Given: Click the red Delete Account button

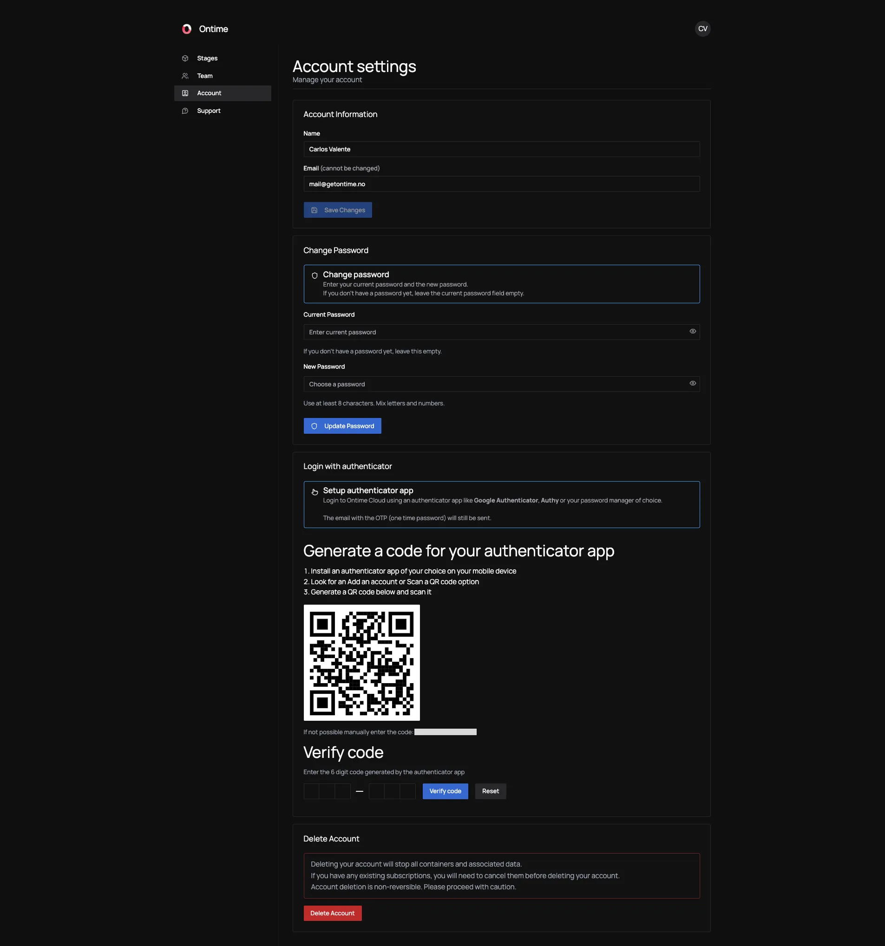Looking at the screenshot, I should [332, 913].
